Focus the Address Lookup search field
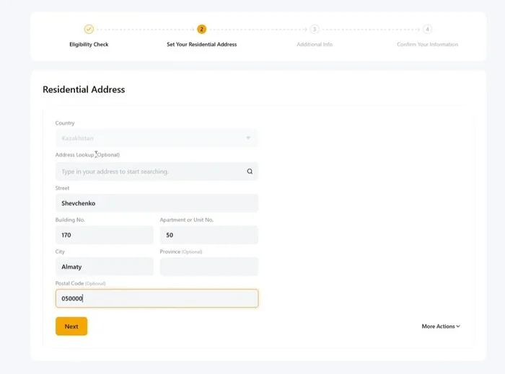The width and height of the screenshot is (505, 374). click(148, 172)
